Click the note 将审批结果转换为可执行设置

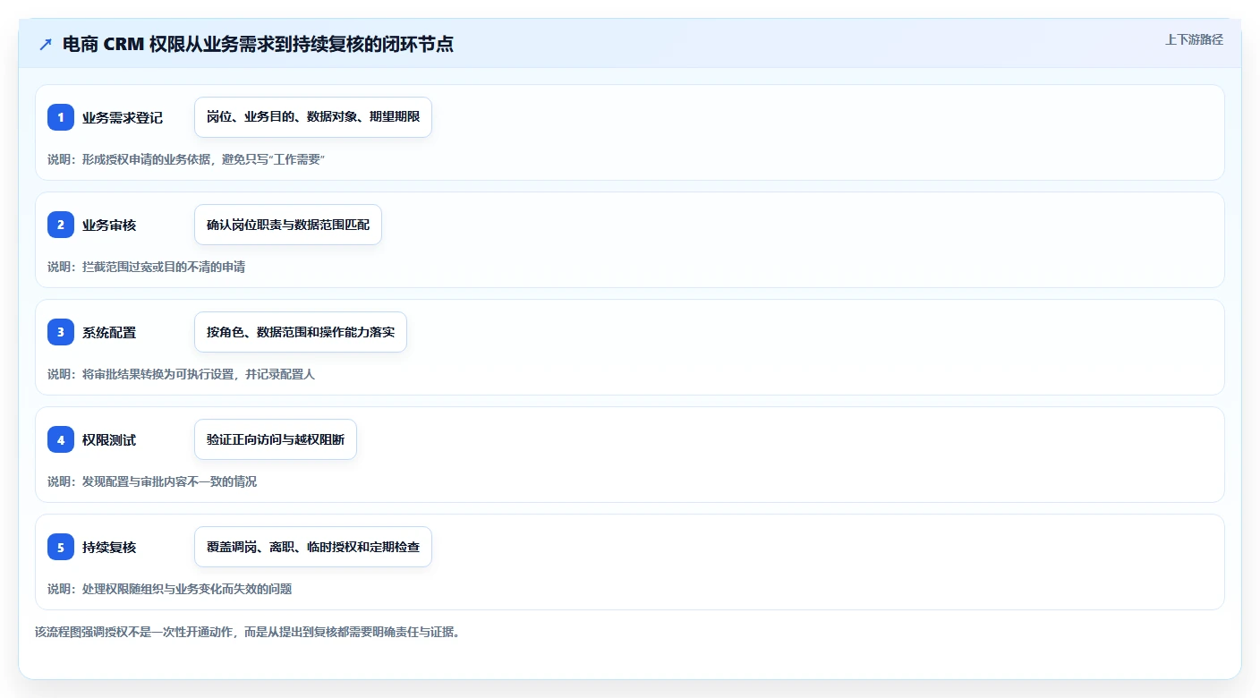[x=182, y=374]
